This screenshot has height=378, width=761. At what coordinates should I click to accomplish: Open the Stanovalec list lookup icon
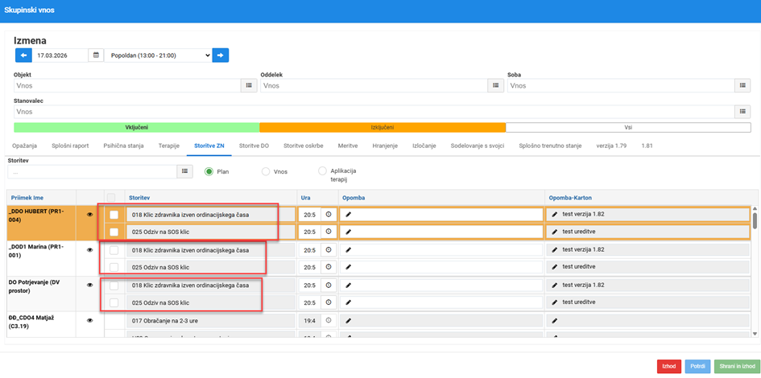coord(742,112)
